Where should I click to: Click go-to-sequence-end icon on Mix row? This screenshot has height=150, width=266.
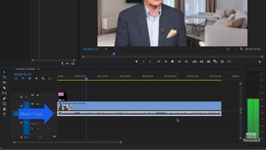pos(54,136)
